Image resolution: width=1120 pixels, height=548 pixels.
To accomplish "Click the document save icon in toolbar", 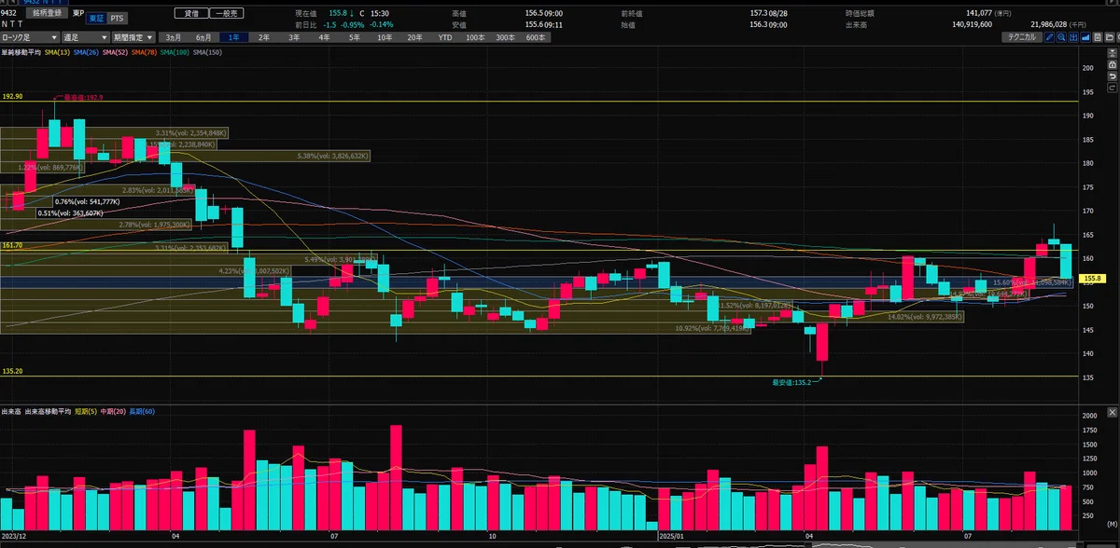I will 1098,37.
